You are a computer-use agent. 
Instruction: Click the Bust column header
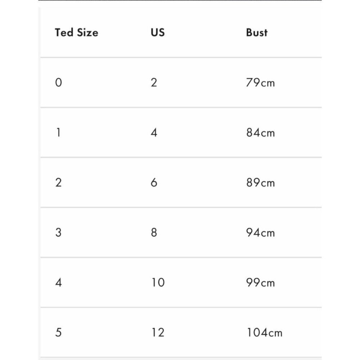[x=257, y=32]
